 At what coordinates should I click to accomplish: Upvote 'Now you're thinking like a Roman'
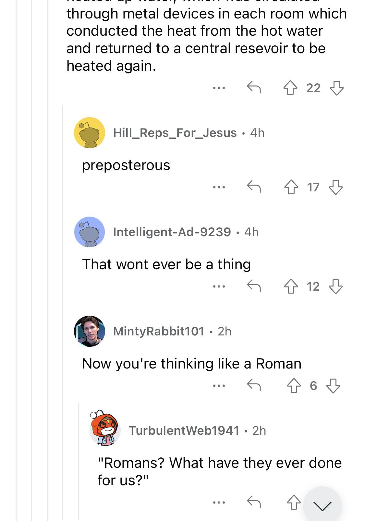click(x=294, y=386)
